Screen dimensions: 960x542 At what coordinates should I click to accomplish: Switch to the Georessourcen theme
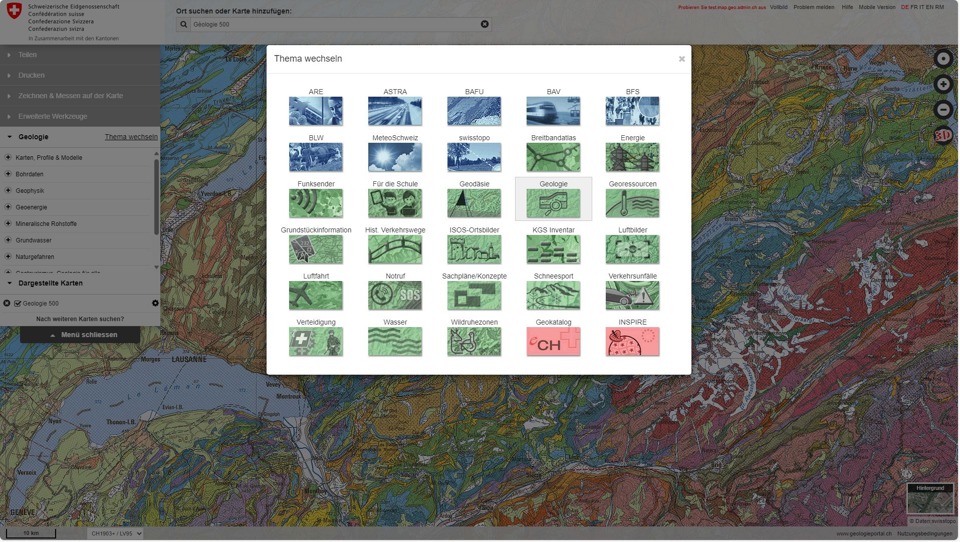coord(632,203)
